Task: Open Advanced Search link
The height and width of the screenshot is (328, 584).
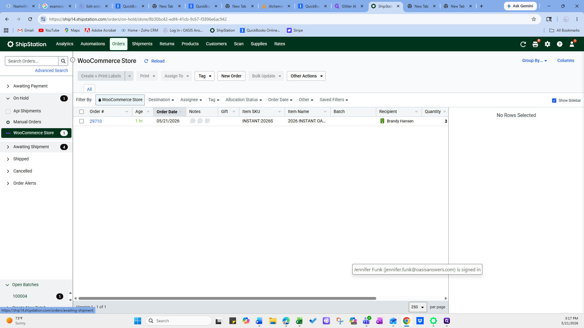Action: click(51, 70)
